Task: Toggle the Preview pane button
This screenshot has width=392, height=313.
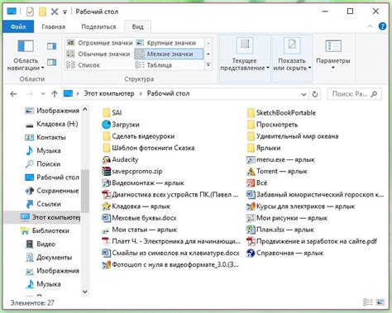Action: tap(52, 46)
